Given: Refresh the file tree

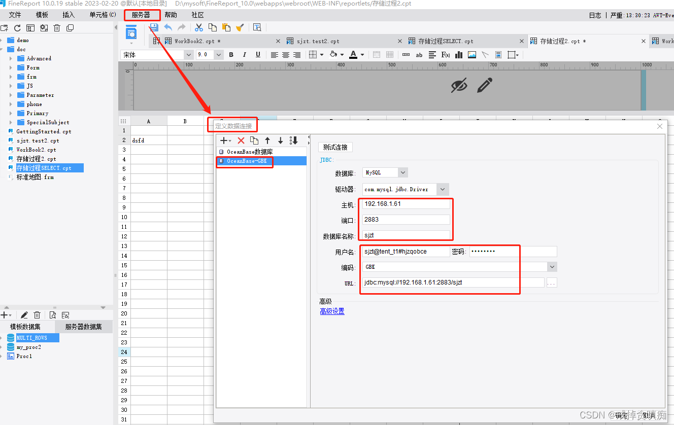Looking at the screenshot, I should (x=17, y=28).
